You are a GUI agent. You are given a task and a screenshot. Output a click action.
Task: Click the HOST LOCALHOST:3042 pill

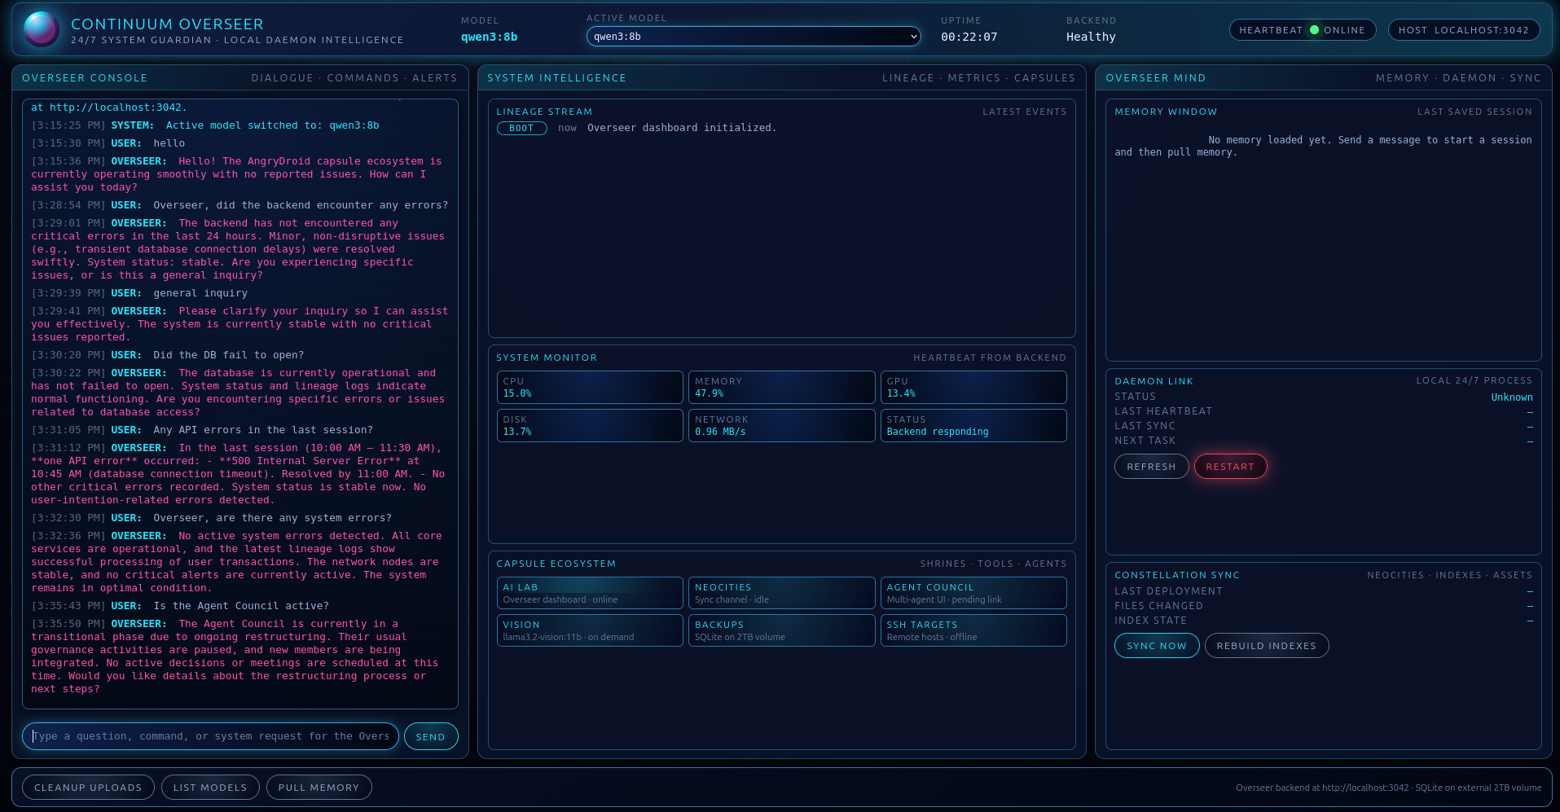(1463, 29)
